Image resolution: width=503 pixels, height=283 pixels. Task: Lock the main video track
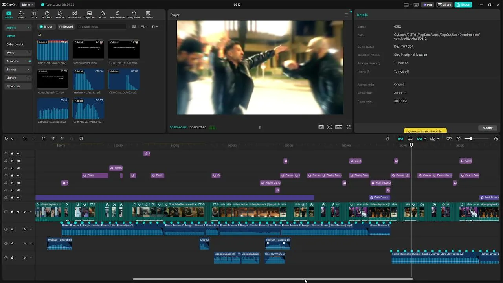[12, 211]
